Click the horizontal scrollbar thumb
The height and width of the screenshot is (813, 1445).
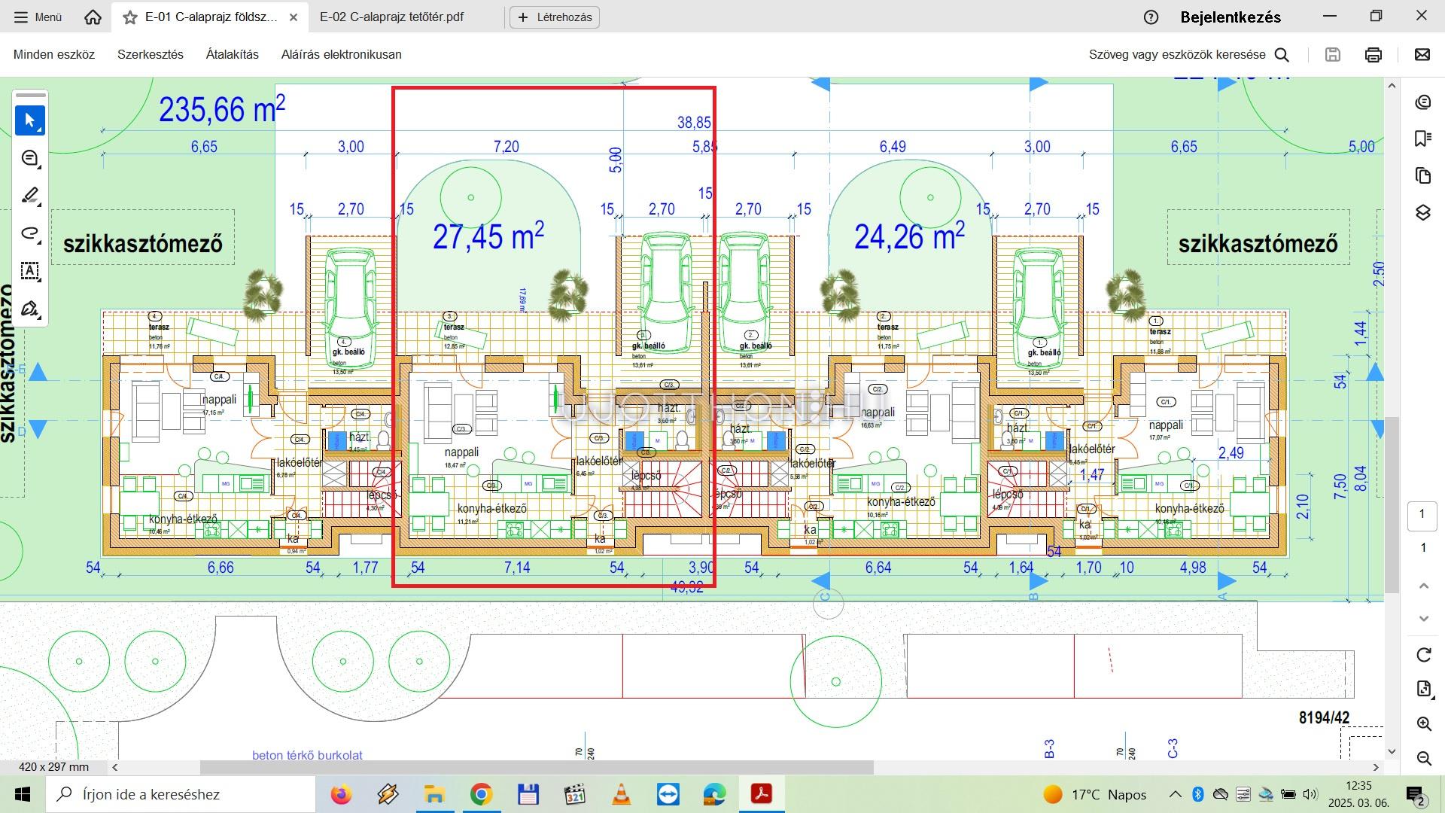(536, 767)
